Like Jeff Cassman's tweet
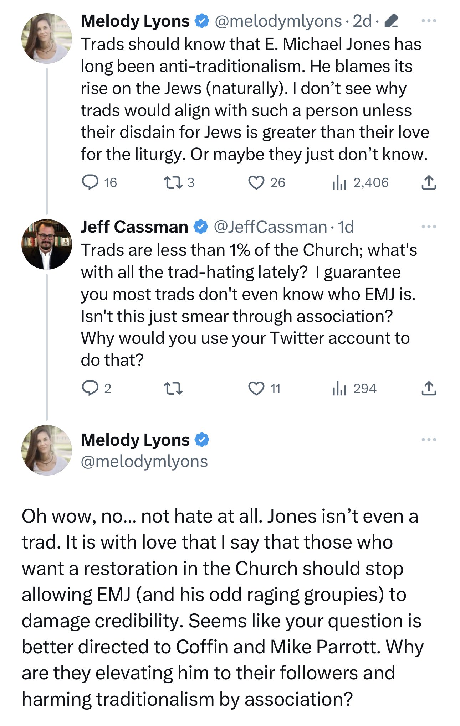The height and width of the screenshot is (726, 460). [256, 388]
